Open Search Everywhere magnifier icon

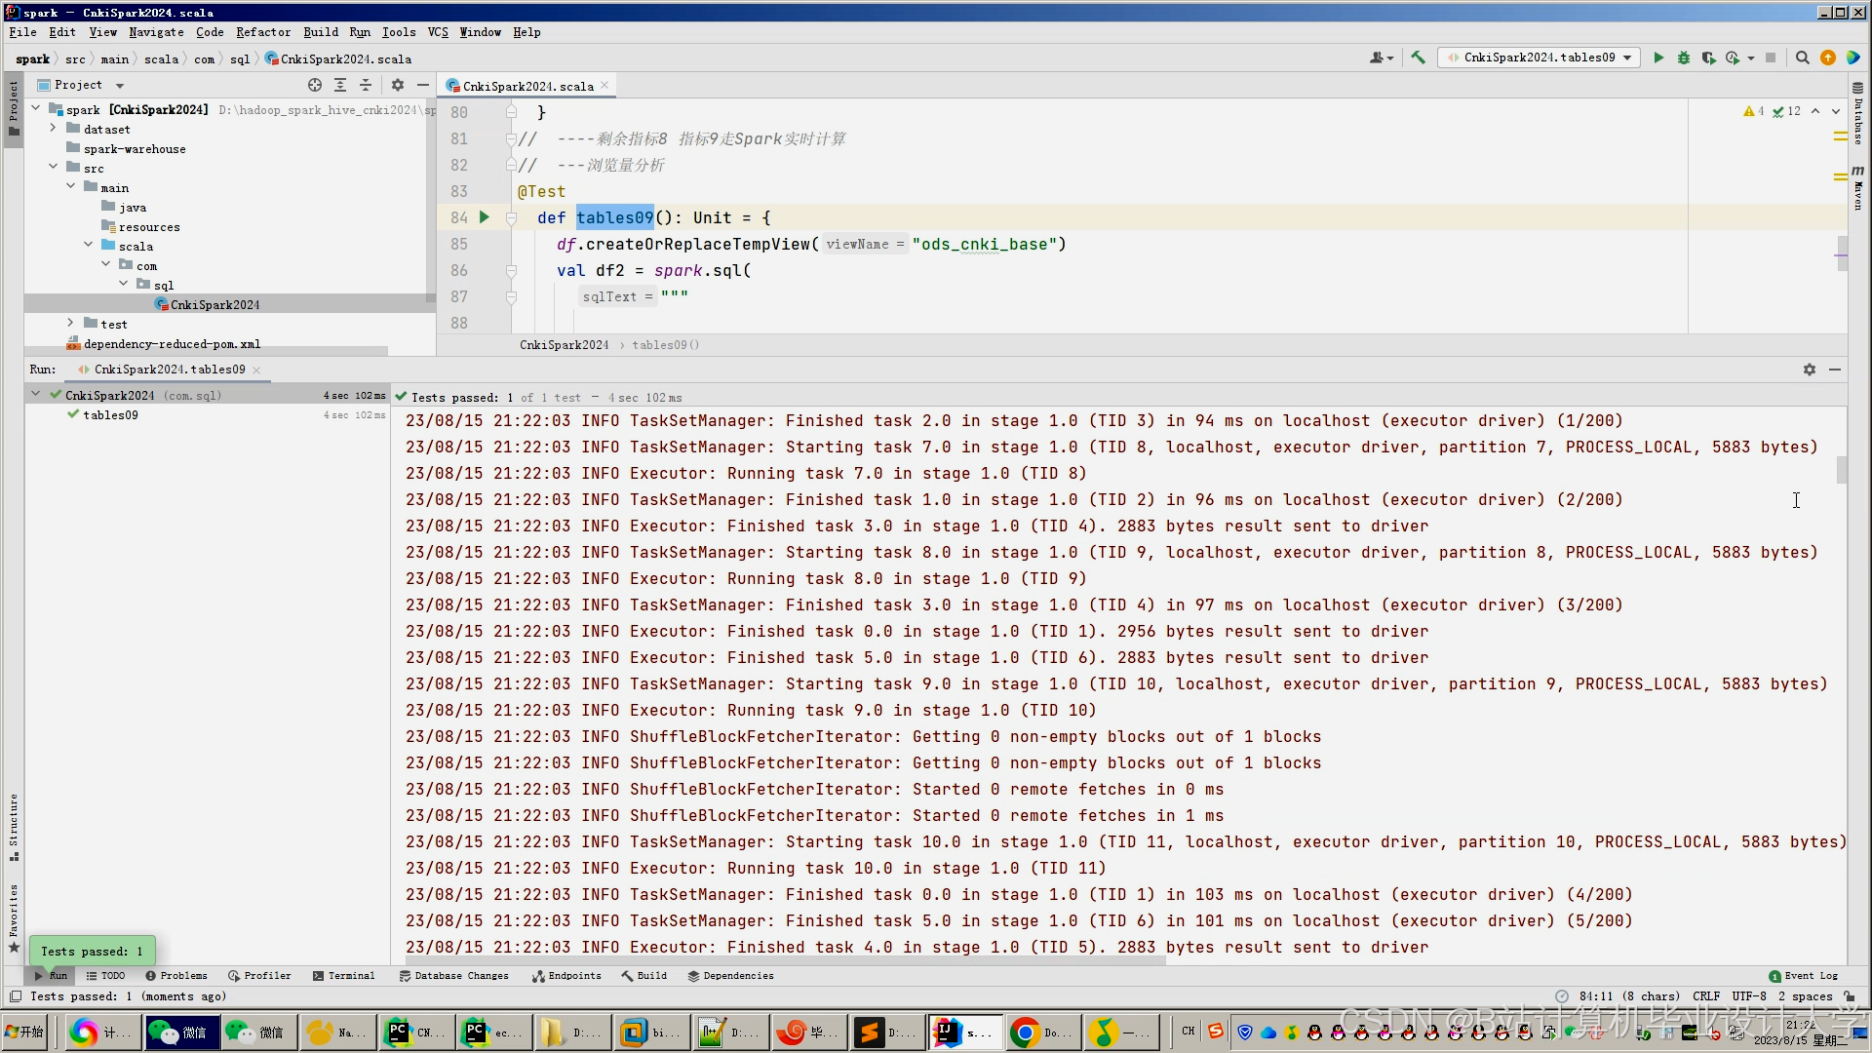[x=1803, y=58]
